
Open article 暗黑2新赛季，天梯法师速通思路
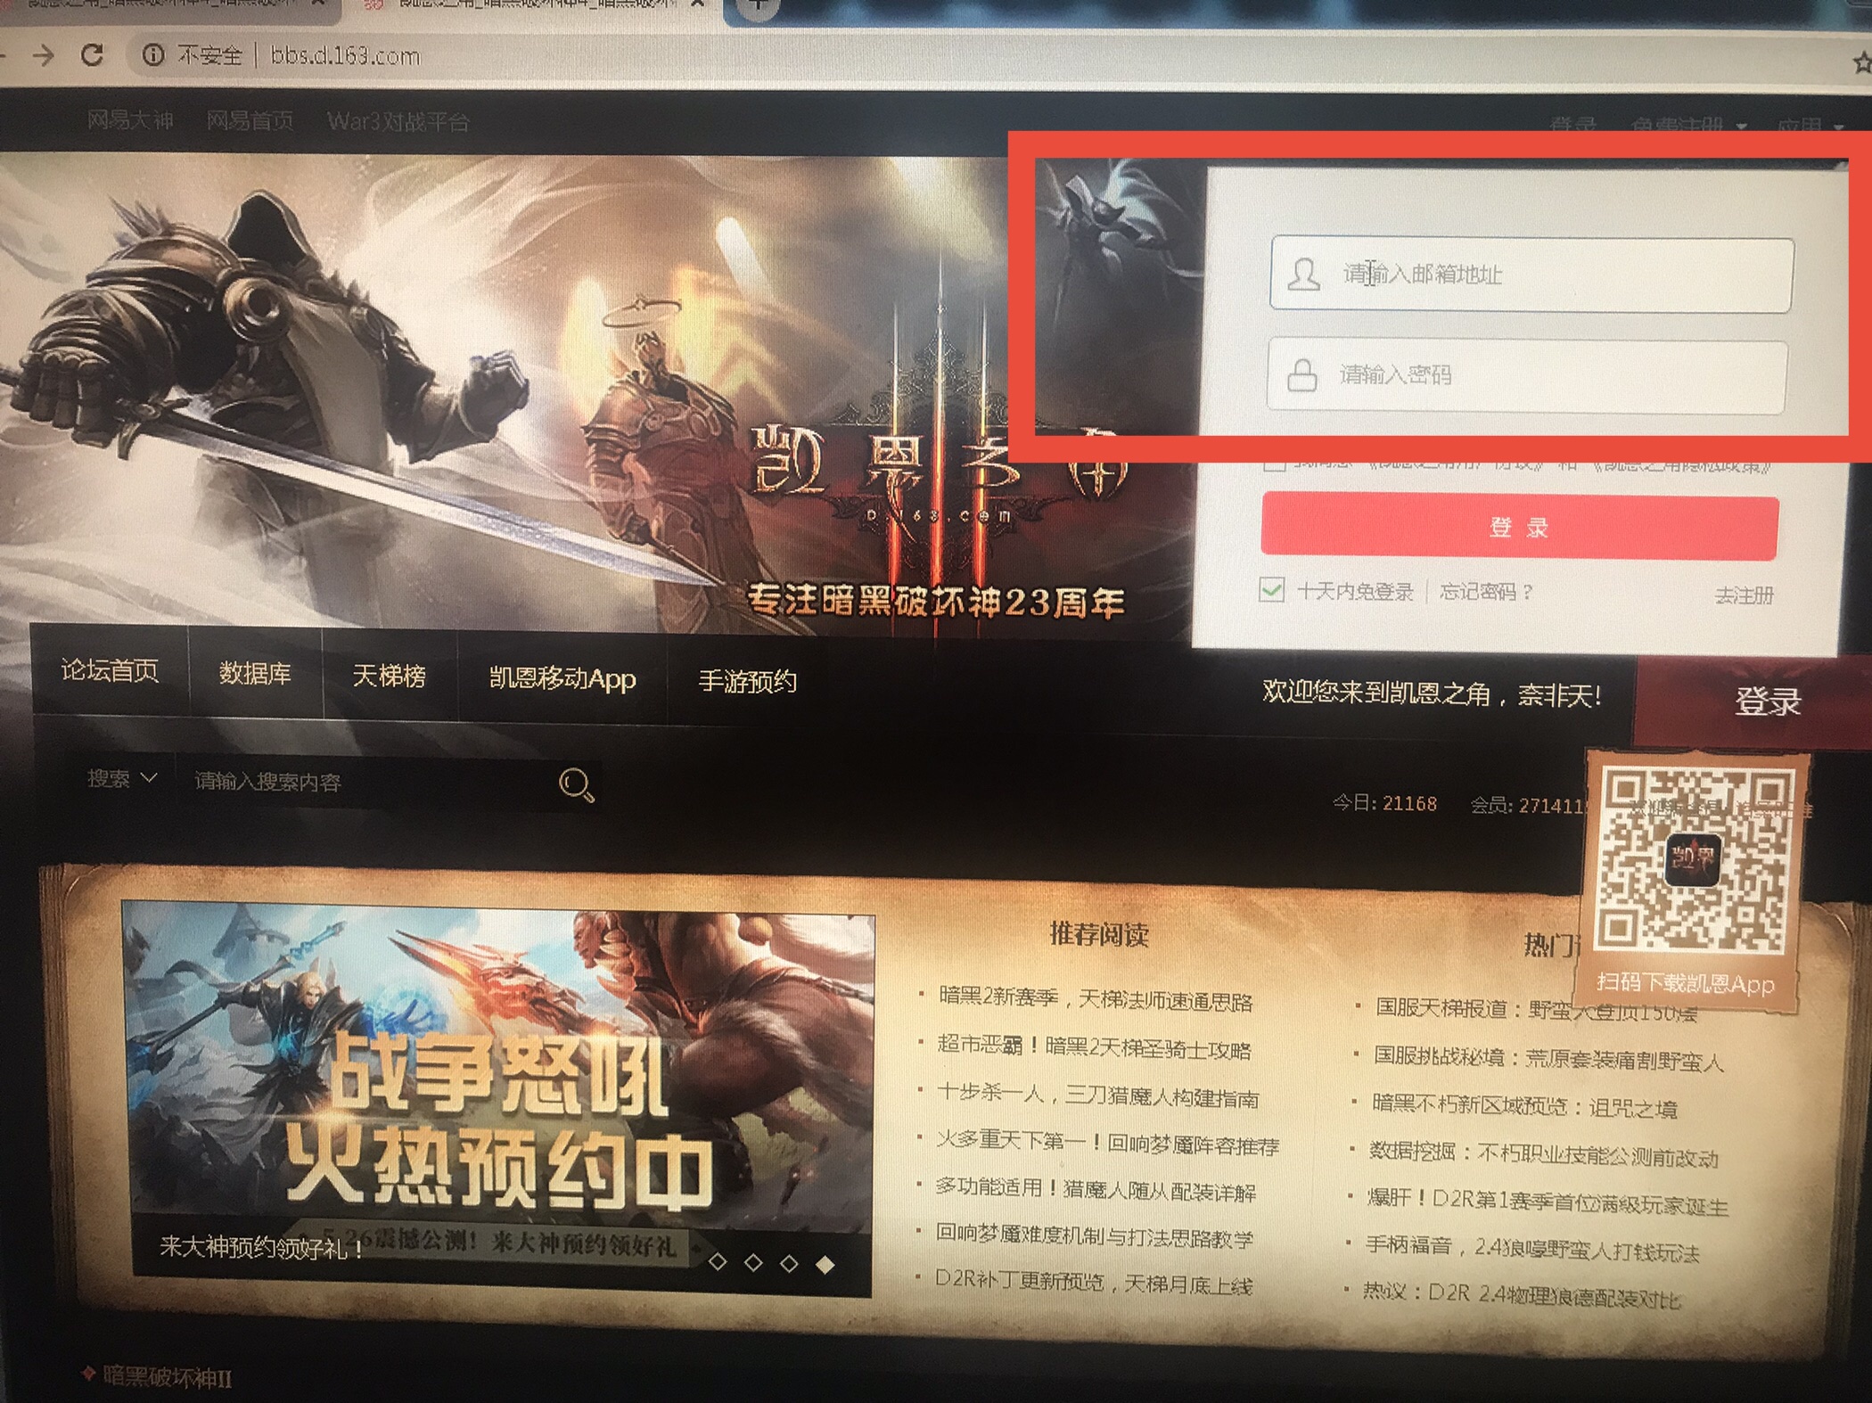click(x=1096, y=999)
